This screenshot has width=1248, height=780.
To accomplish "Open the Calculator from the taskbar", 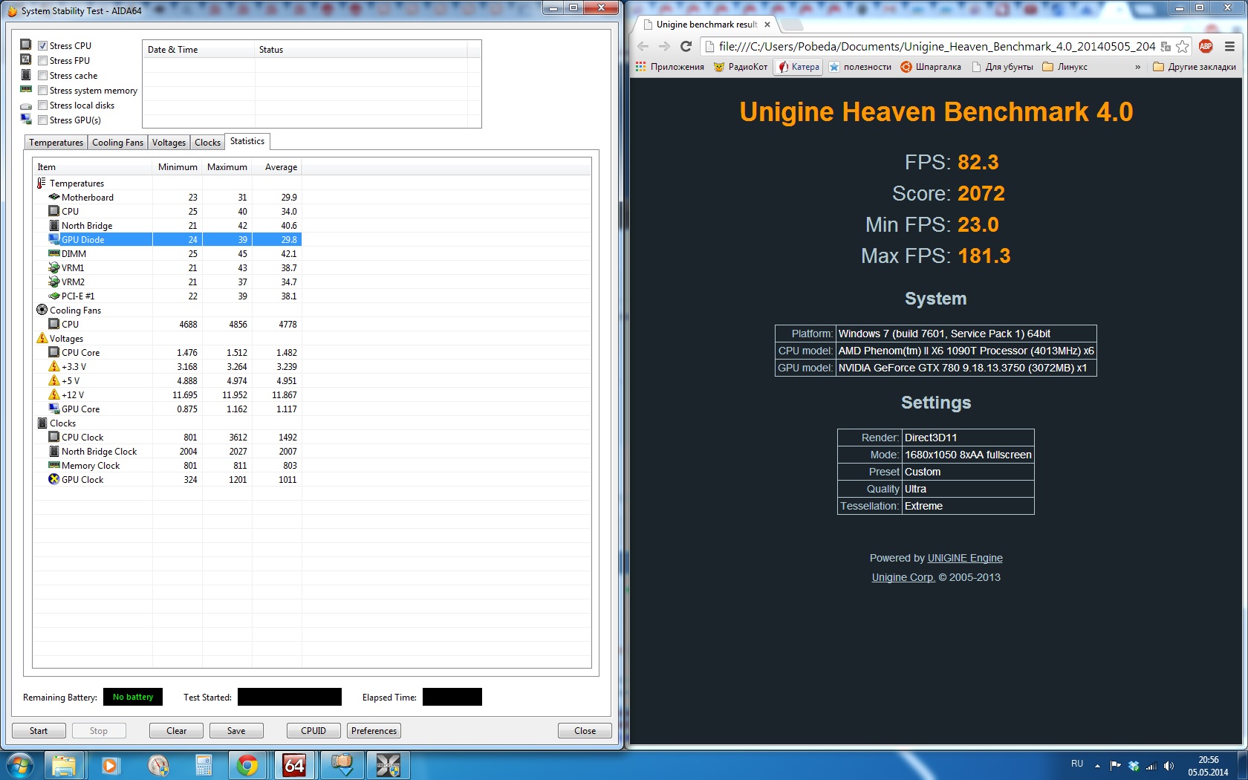I will click(x=204, y=765).
